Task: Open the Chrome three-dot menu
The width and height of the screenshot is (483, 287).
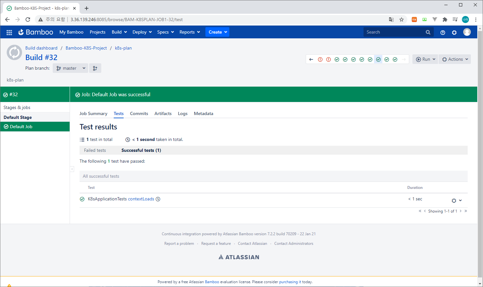Action: click(476, 19)
